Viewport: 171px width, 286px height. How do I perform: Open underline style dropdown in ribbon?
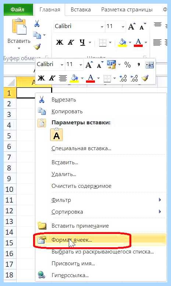(x=90, y=42)
